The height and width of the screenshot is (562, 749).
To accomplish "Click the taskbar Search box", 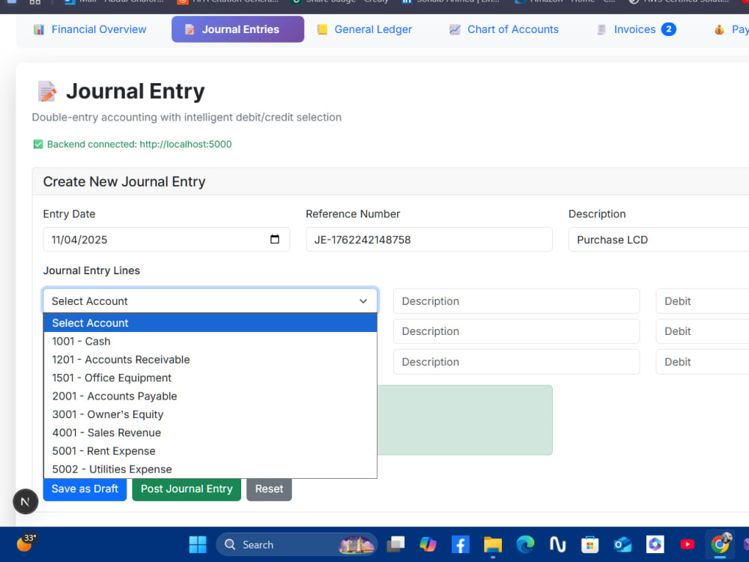I will tap(296, 544).
